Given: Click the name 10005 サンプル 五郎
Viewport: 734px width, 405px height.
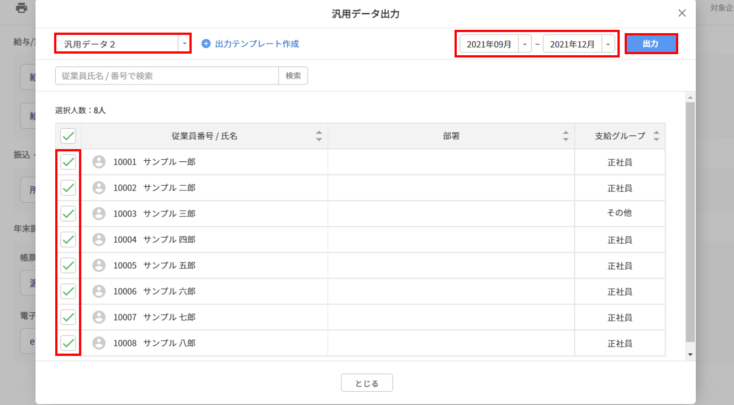Looking at the screenshot, I should pyautogui.click(x=155, y=265).
